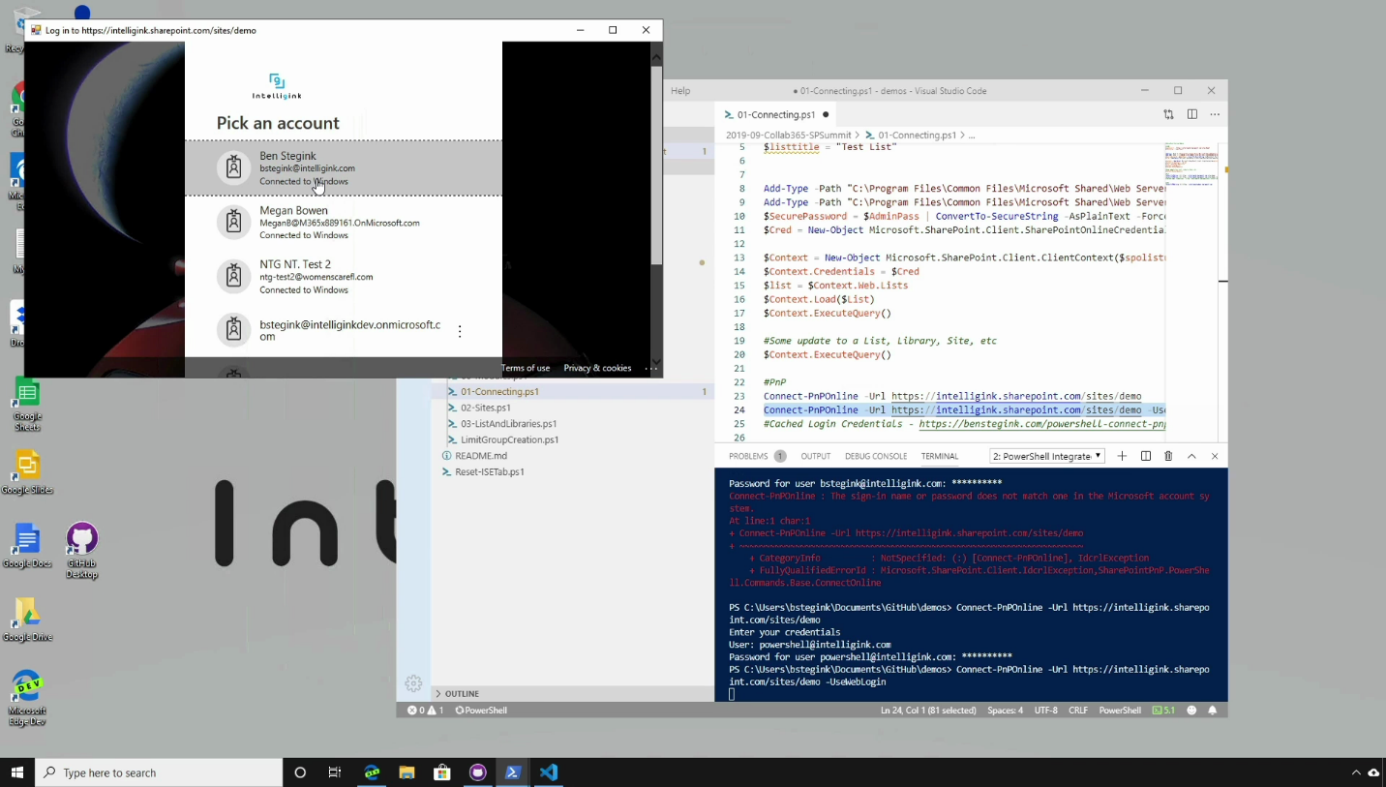Click the code minimap in editor
The height and width of the screenshot is (787, 1386).
(x=1192, y=165)
